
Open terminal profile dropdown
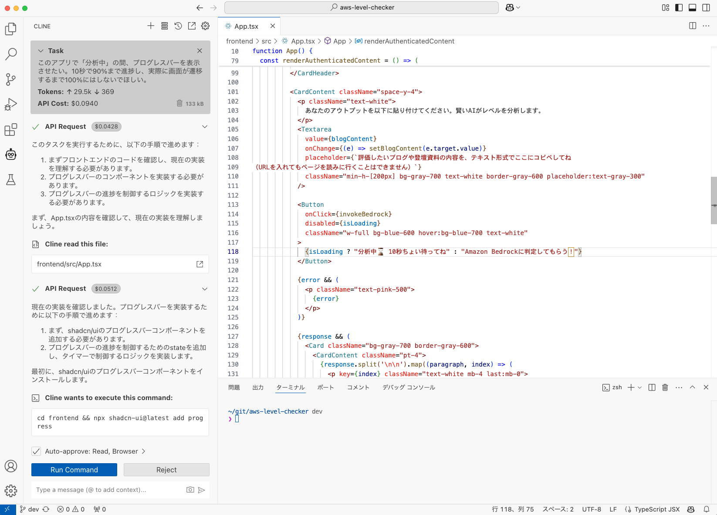tap(639, 387)
